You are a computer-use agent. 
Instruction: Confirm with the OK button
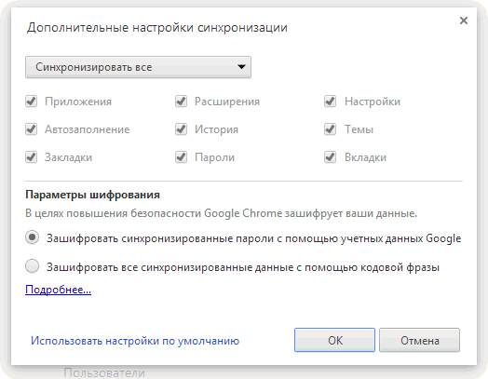coord(334,340)
